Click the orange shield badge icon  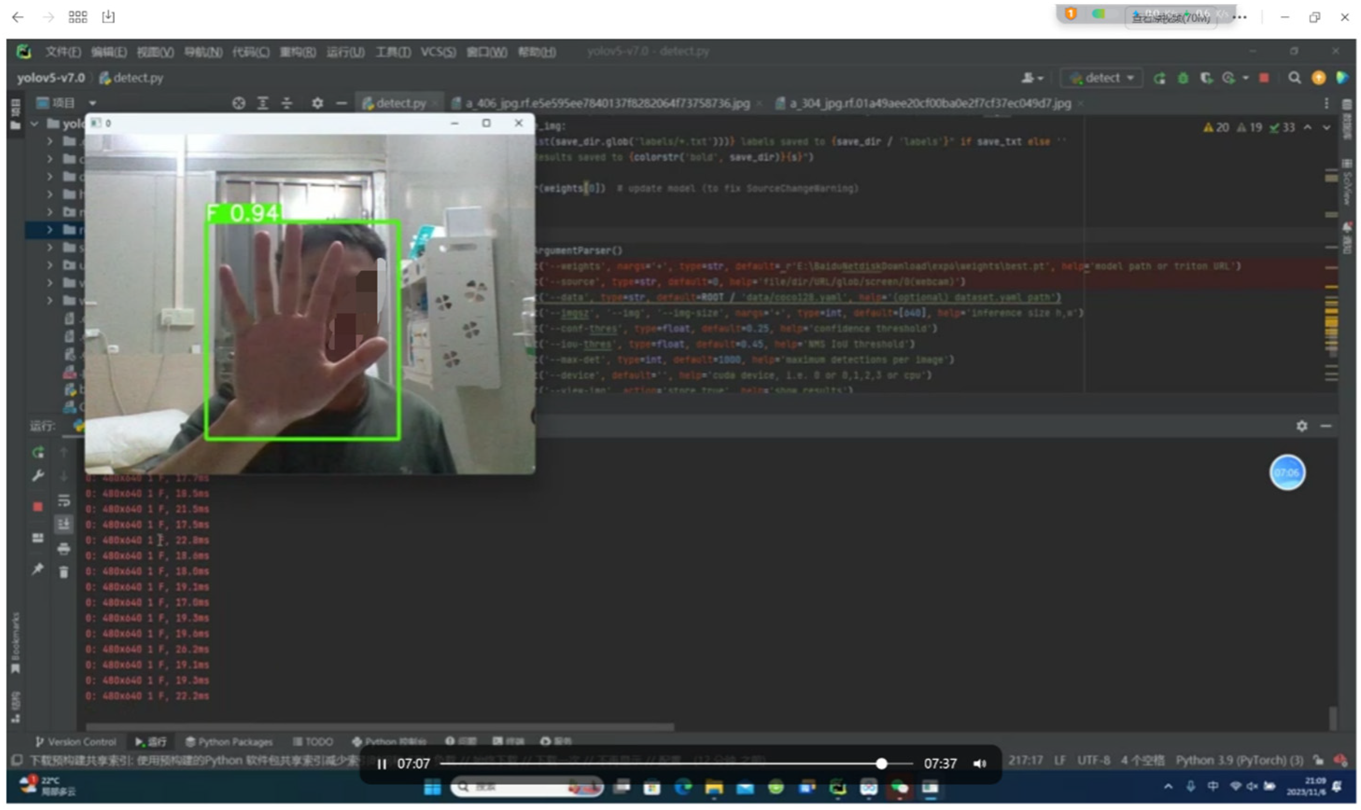[x=1071, y=14]
